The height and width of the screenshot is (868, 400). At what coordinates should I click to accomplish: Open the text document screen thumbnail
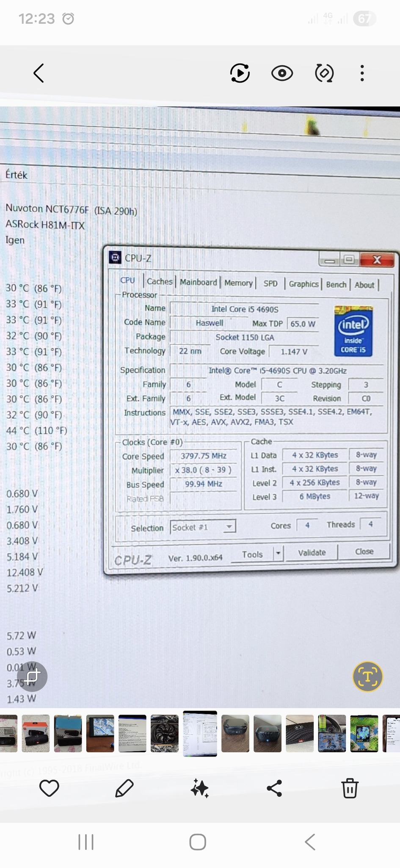click(x=132, y=734)
